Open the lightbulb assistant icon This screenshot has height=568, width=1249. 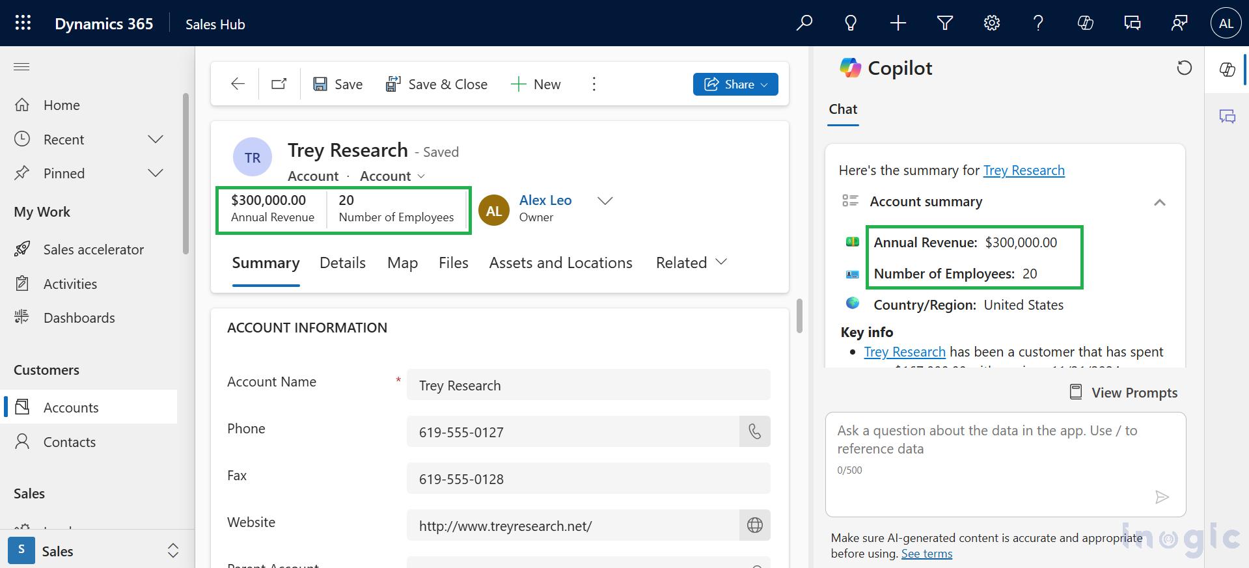851,23
